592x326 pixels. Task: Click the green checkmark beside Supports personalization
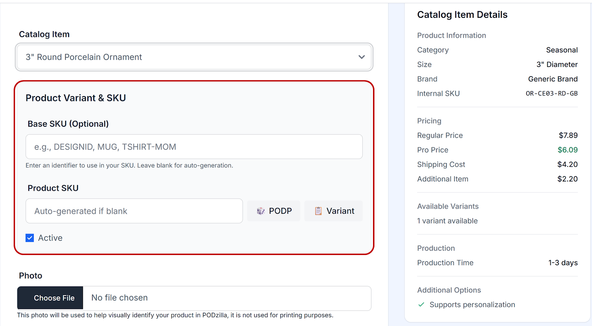[x=421, y=305]
